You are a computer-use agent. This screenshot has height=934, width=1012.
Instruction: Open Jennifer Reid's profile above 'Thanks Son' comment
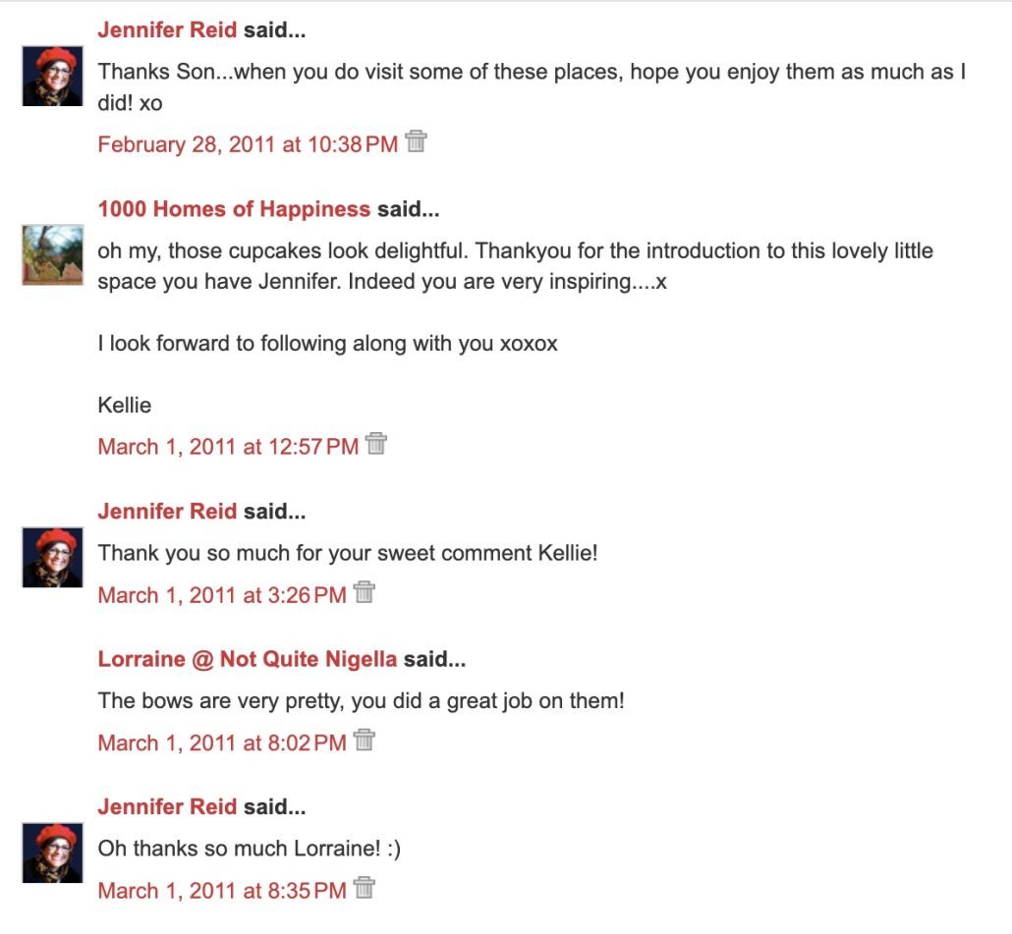(x=167, y=30)
